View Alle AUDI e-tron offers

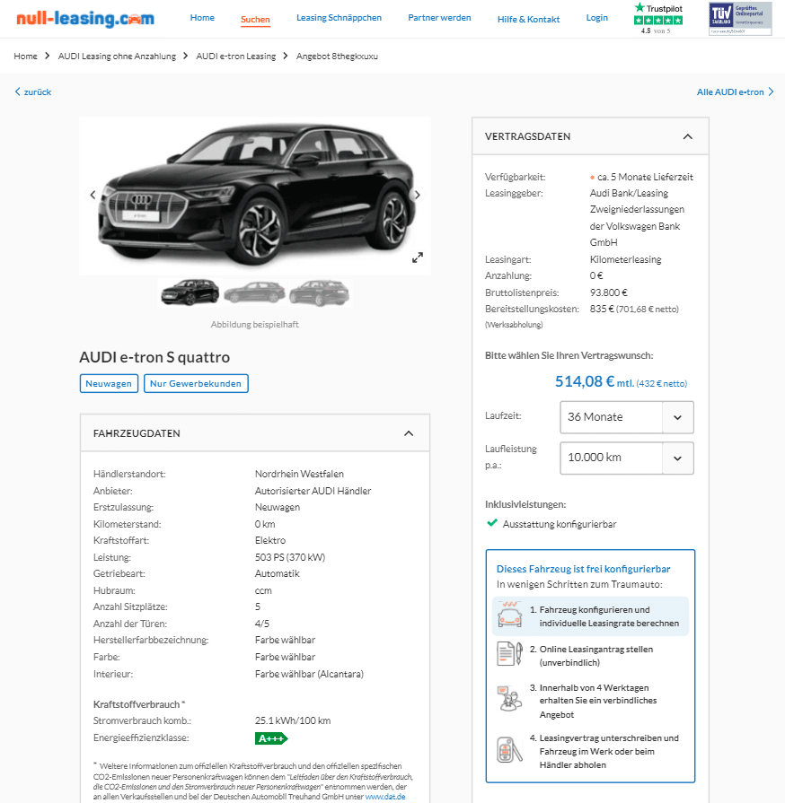tap(730, 92)
